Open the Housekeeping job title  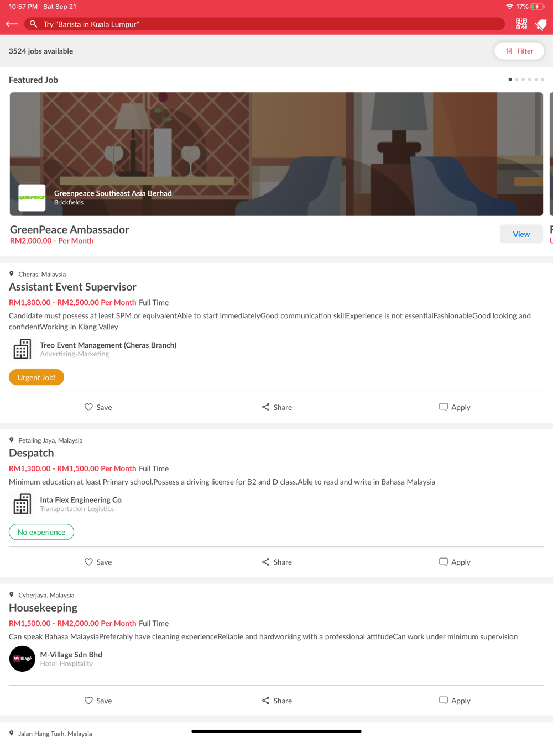pyautogui.click(x=43, y=608)
